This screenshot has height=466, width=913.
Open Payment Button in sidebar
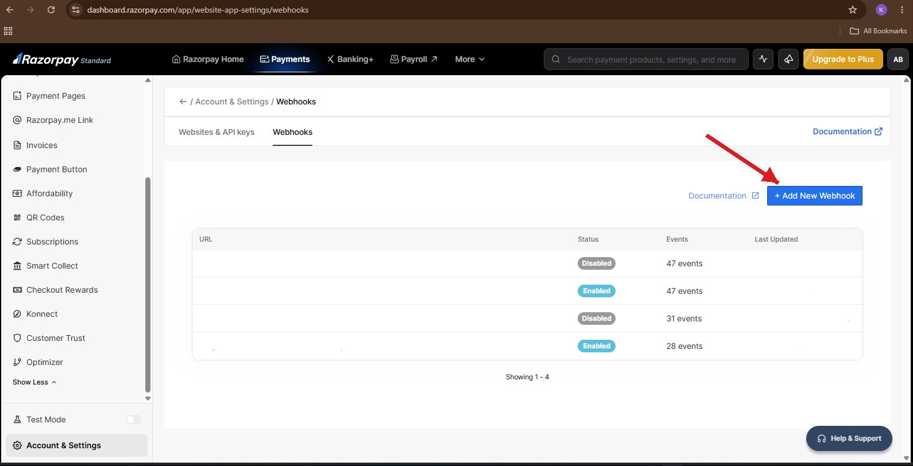click(x=50, y=169)
